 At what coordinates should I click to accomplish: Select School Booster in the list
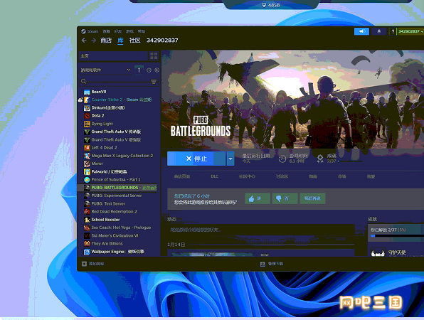coord(105,220)
